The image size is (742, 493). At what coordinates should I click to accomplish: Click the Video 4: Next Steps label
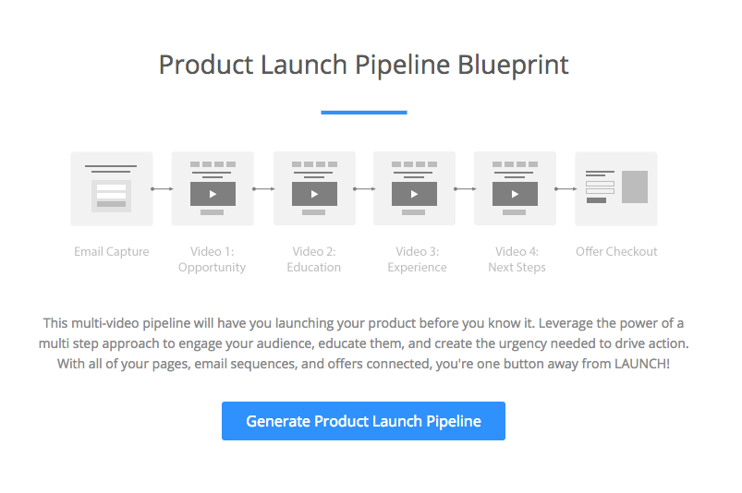517,259
